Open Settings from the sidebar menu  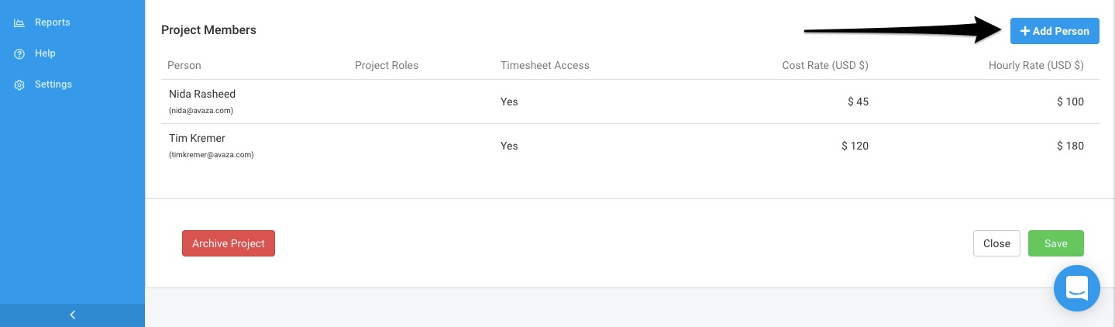(x=53, y=84)
